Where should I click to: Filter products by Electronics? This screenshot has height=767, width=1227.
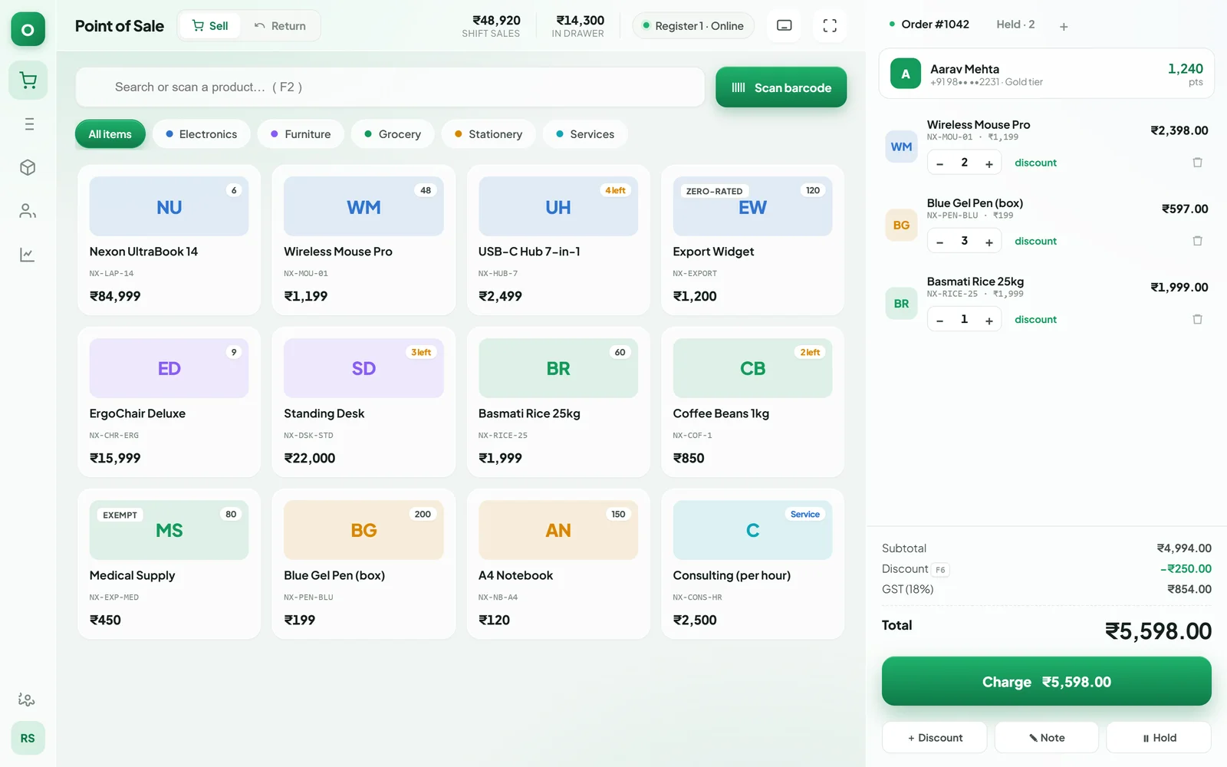click(201, 134)
